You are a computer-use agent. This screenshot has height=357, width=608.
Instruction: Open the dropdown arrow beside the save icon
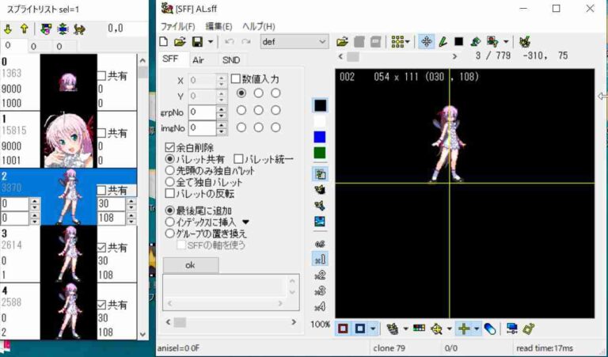[x=210, y=42]
